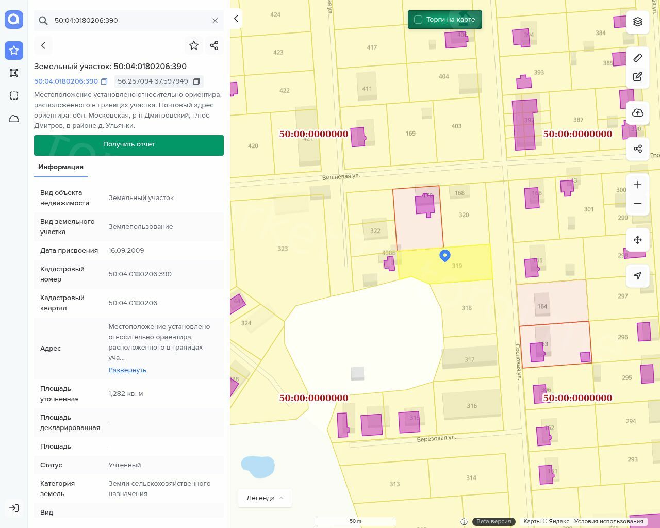The height and width of the screenshot is (528, 660).
Task: Open the map layers panel
Action: pyautogui.click(x=638, y=22)
